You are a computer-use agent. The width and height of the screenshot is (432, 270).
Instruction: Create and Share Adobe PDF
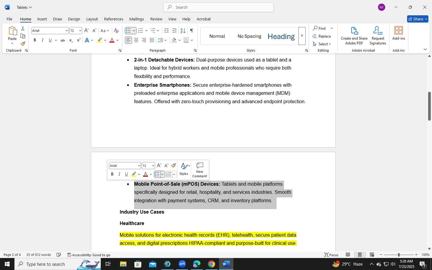pyautogui.click(x=354, y=36)
